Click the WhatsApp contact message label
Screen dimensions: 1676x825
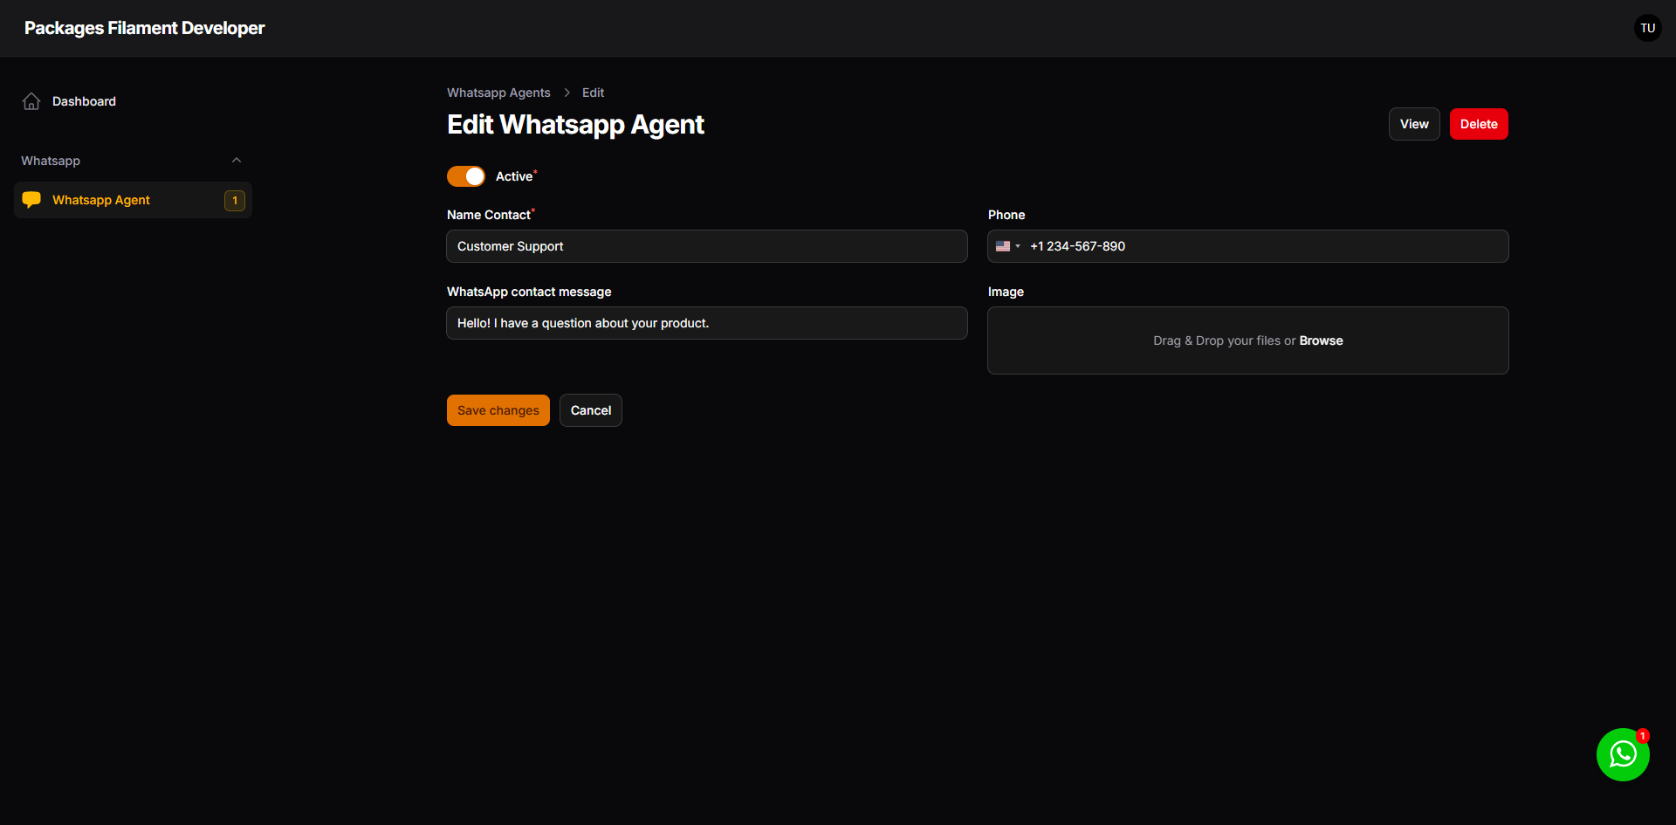pyautogui.click(x=529, y=292)
